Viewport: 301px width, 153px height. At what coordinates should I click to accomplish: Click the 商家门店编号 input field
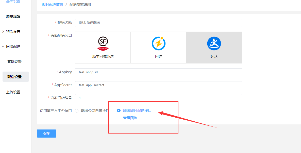pos(158,98)
